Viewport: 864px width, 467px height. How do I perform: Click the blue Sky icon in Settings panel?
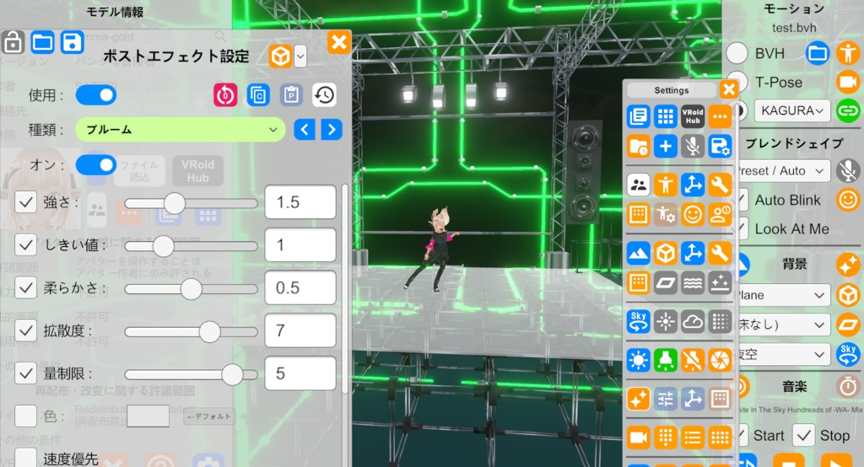639,322
